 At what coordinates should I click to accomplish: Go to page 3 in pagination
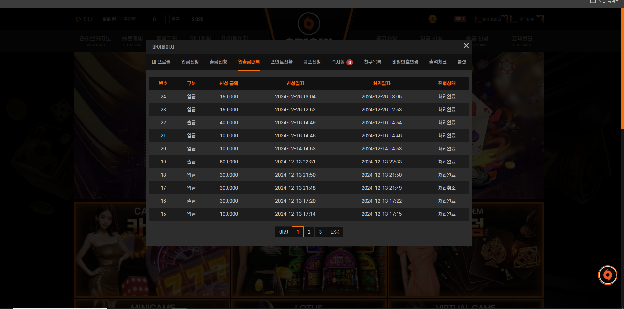pyautogui.click(x=320, y=232)
